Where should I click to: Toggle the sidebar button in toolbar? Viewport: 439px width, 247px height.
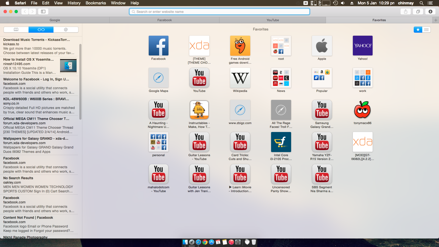point(43,12)
